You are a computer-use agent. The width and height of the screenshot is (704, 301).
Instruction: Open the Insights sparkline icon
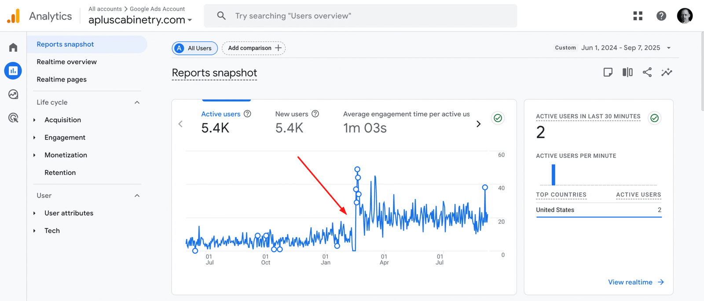[667, 72]
